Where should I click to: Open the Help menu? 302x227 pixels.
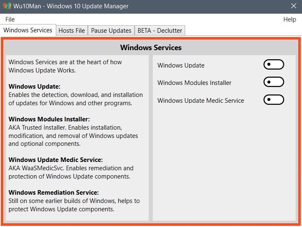pos(290,19)
